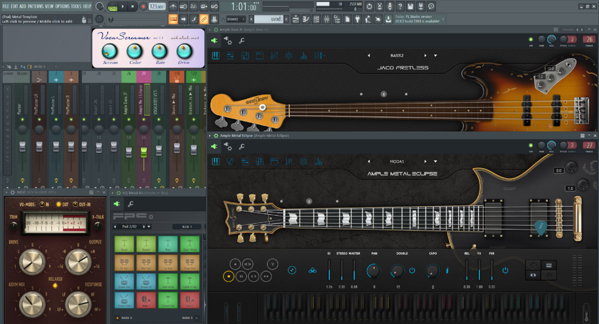Toggle the DOUBLE power button
This screenshot has height=324, width=599.
pyautogui.click(x=412, y=271)
